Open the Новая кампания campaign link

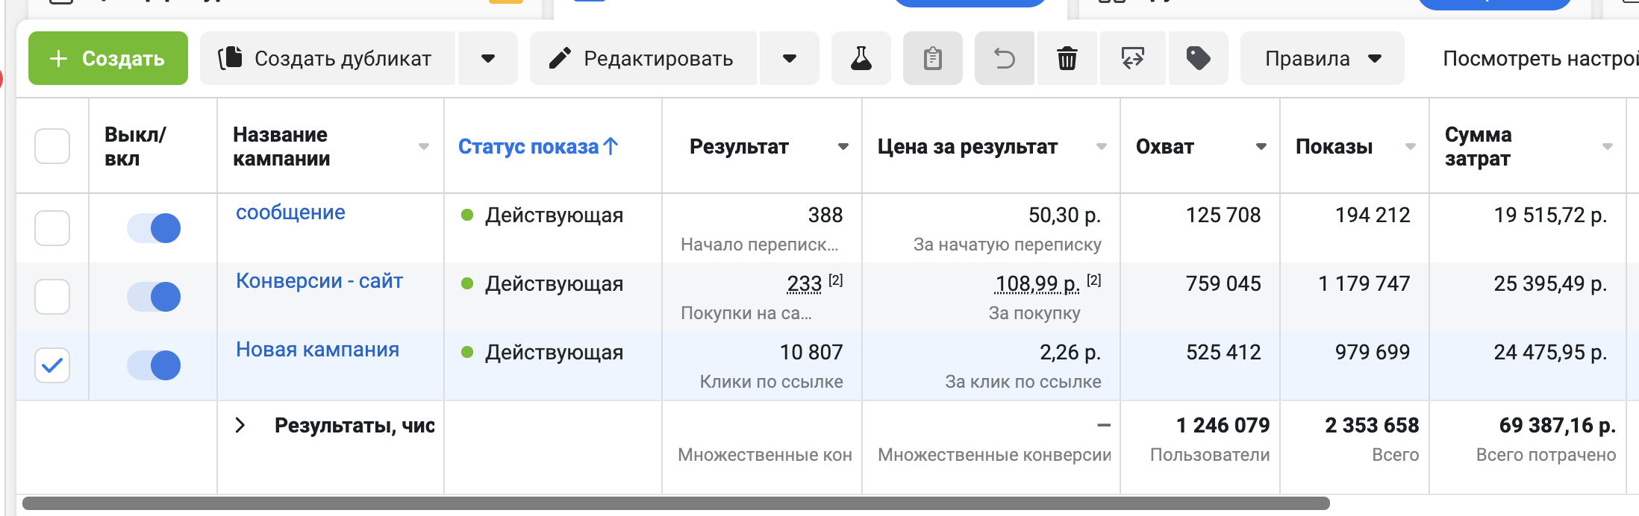[x=317, y=349]
